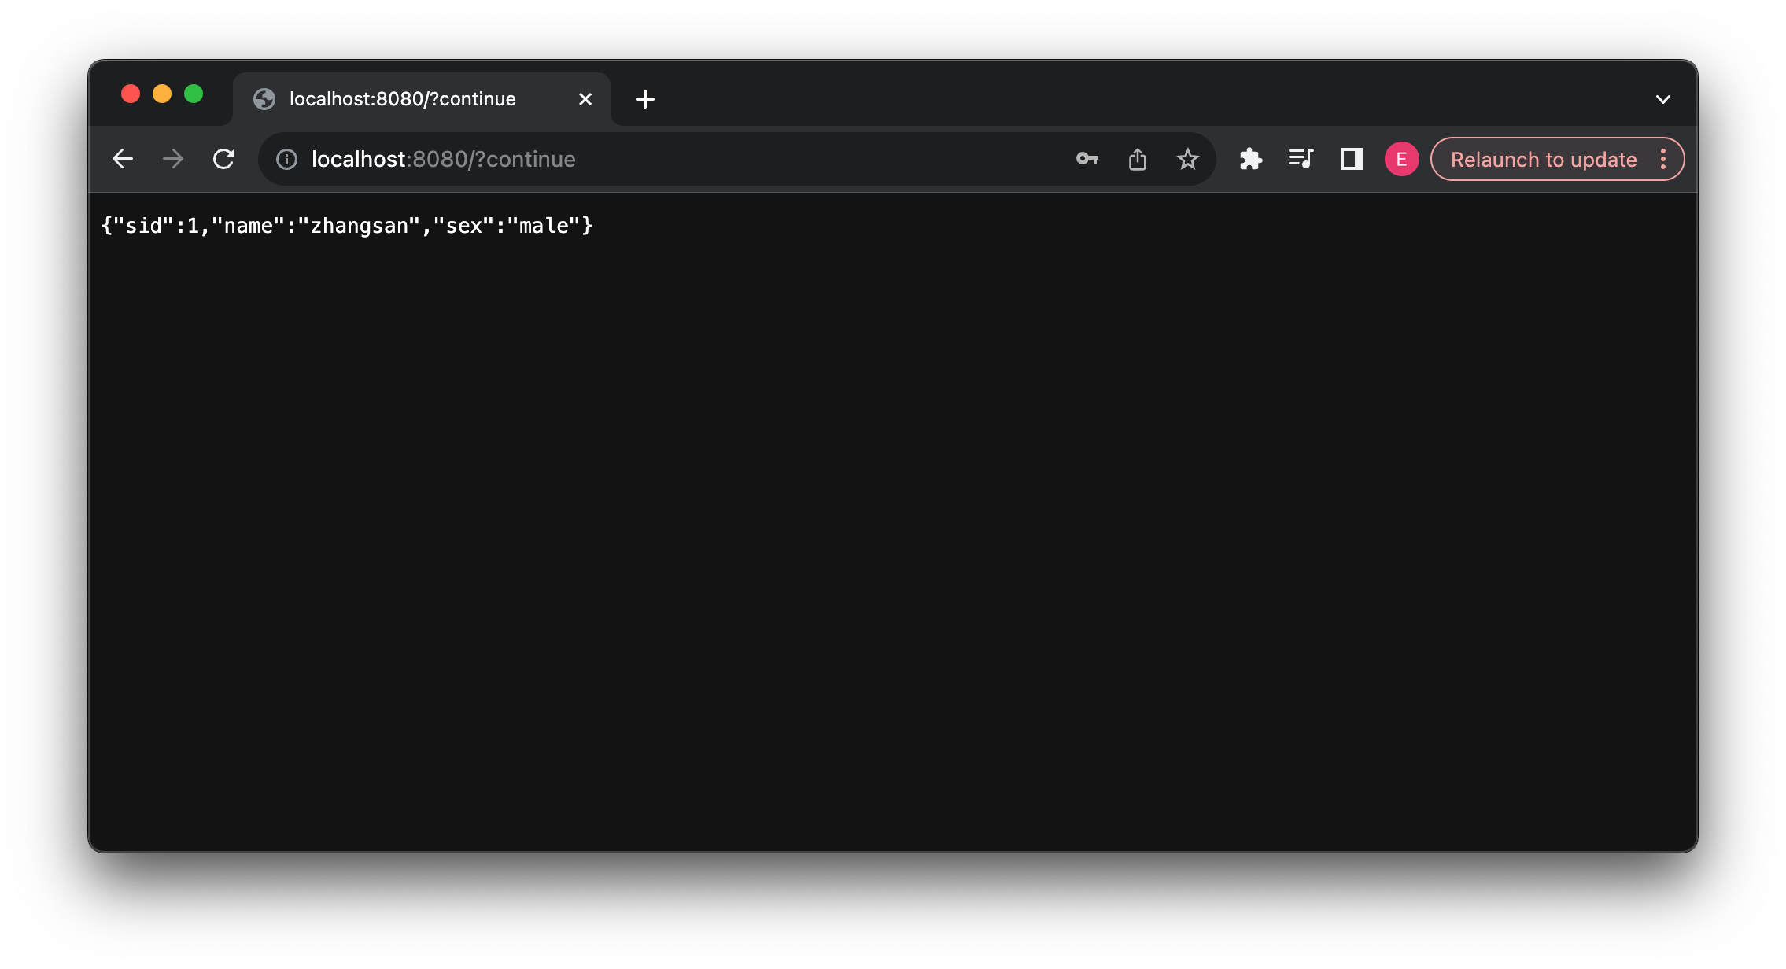Open a new tab

coord(644,99)
